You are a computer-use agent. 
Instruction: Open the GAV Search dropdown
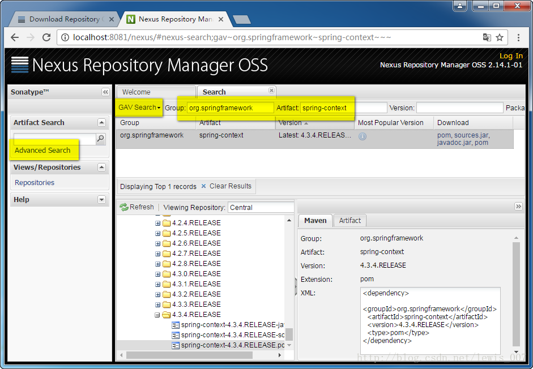139,108
